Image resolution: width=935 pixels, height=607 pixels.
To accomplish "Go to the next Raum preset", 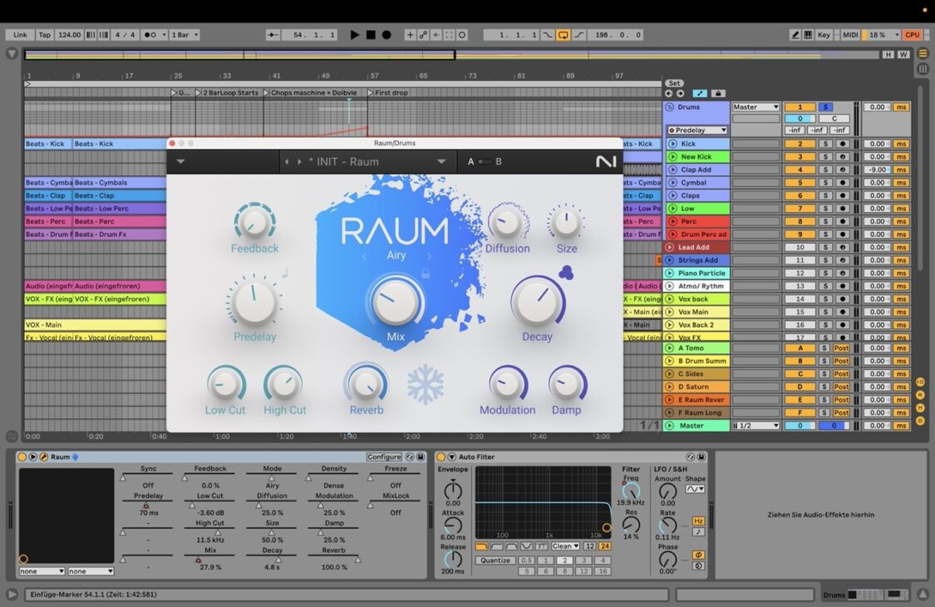I will pyautogui.click(x=298, y=162).
